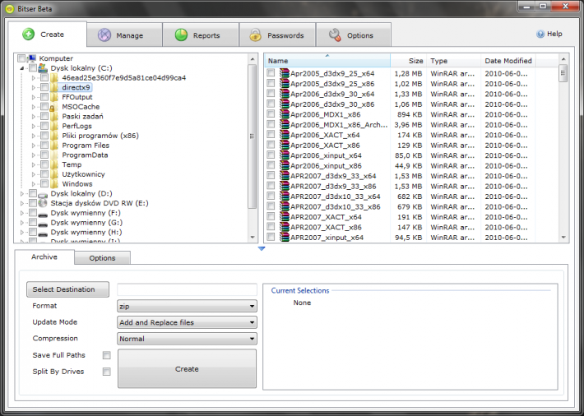This screenshot has height=416, width=584.
Task: Click the destination path input field
Action: (x=187, y=289)
